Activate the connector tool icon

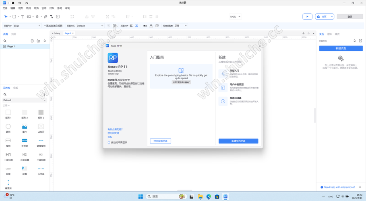tap(52, 16)
